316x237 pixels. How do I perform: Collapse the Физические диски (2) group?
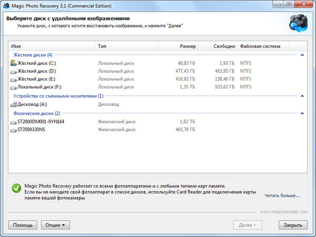point(302,113)
